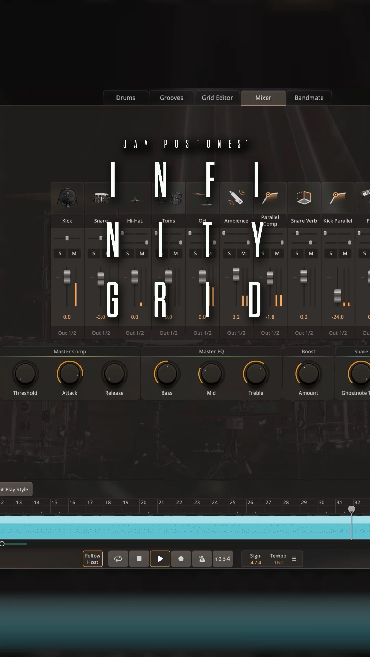The image size is (370, 657).
Task: Open the Parallel Comp Out 1/2 selector
Action: 270,333
